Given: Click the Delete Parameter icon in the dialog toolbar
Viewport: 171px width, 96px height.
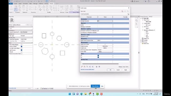Looking at the screenshot, I should [x=87, y=67].
